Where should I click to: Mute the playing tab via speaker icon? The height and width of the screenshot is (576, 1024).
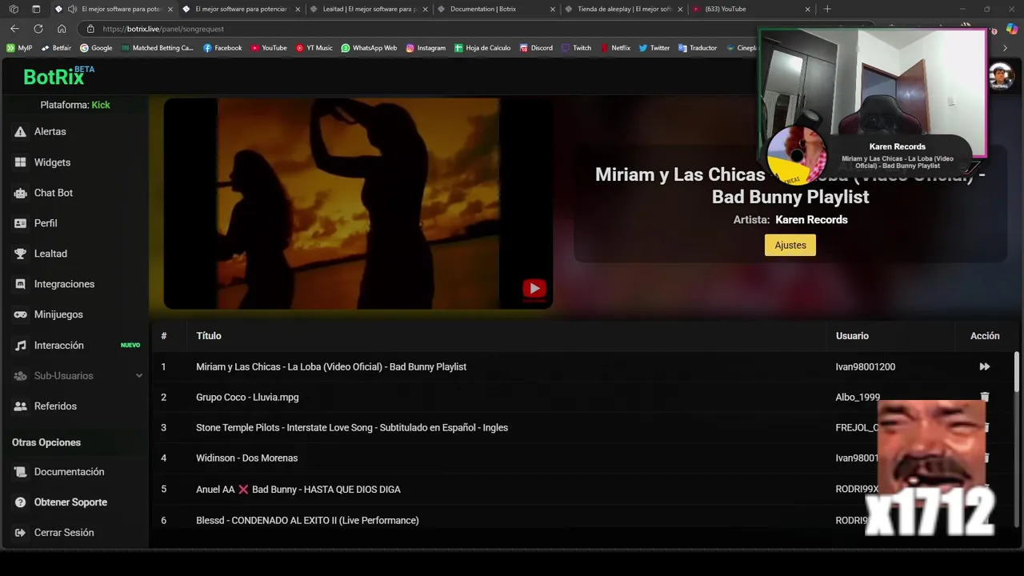tap(73, 9)
